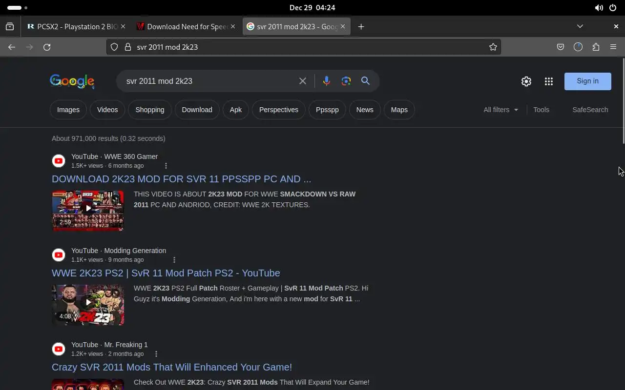The image size is (625, 390).
Task: Filter results by Videos
Action: coord(107,110)
